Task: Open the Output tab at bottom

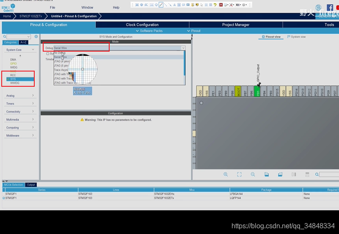Action: (31, 185)
